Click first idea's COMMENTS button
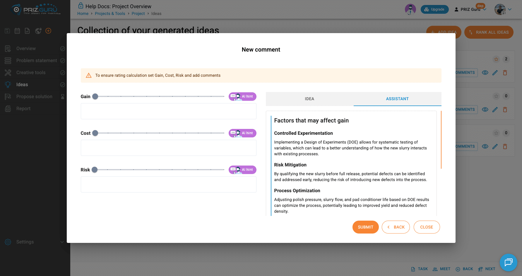522x276 pixels. click(466, 73)
